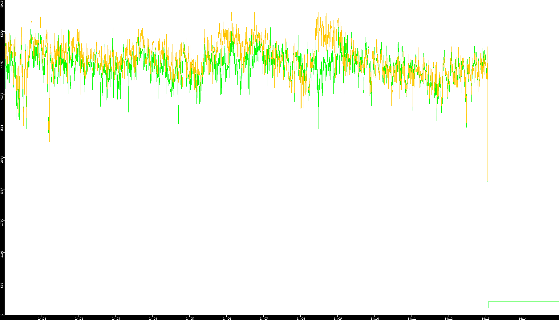Select the 14:11 time marker

411,318
